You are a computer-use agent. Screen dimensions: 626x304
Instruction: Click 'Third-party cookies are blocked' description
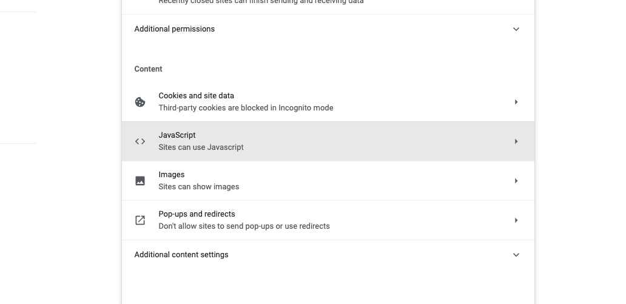tap(246, 107)
